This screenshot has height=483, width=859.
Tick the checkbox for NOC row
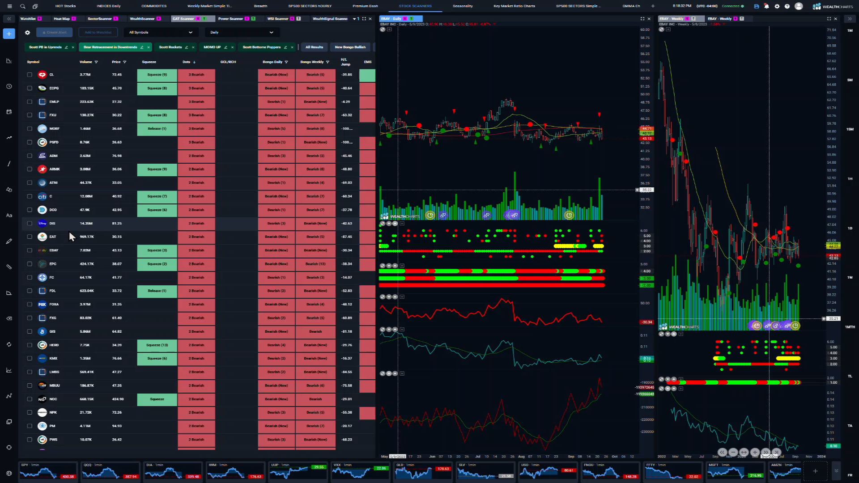pyautogui.click(x=30, y=399)
